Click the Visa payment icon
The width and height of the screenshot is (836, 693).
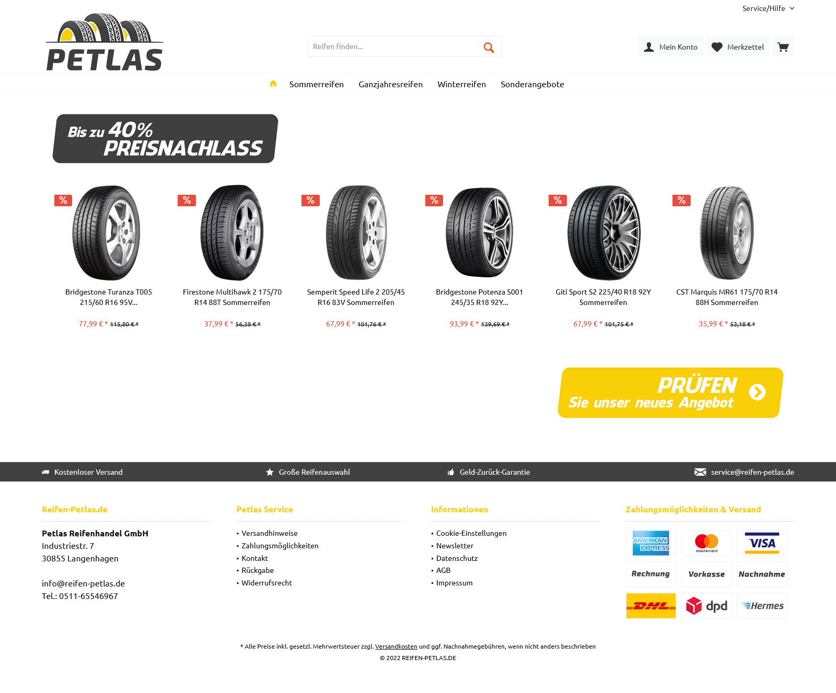pos(762,543)
